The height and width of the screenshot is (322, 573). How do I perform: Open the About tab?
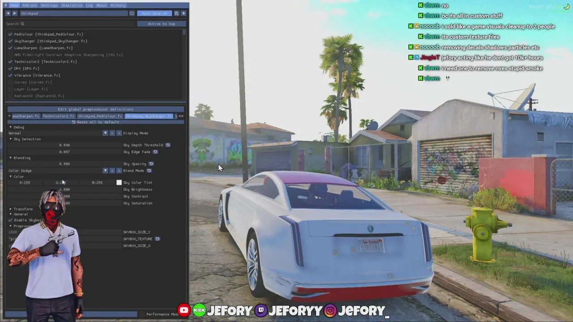pyautogui.click(x=102, y=5)
